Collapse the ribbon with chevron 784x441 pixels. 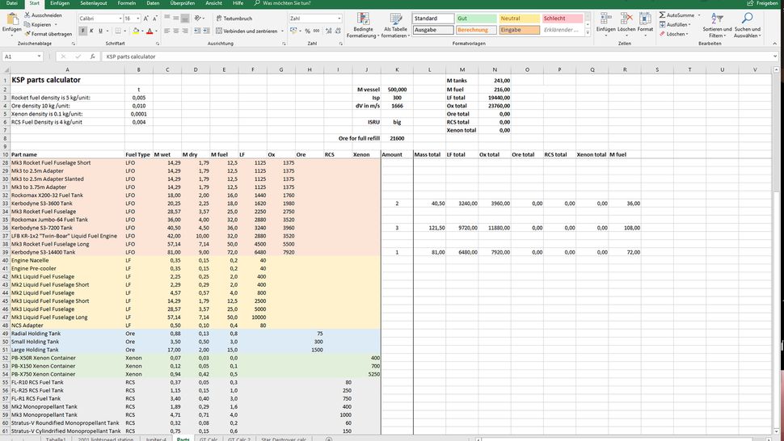click(x=775, y=44)
